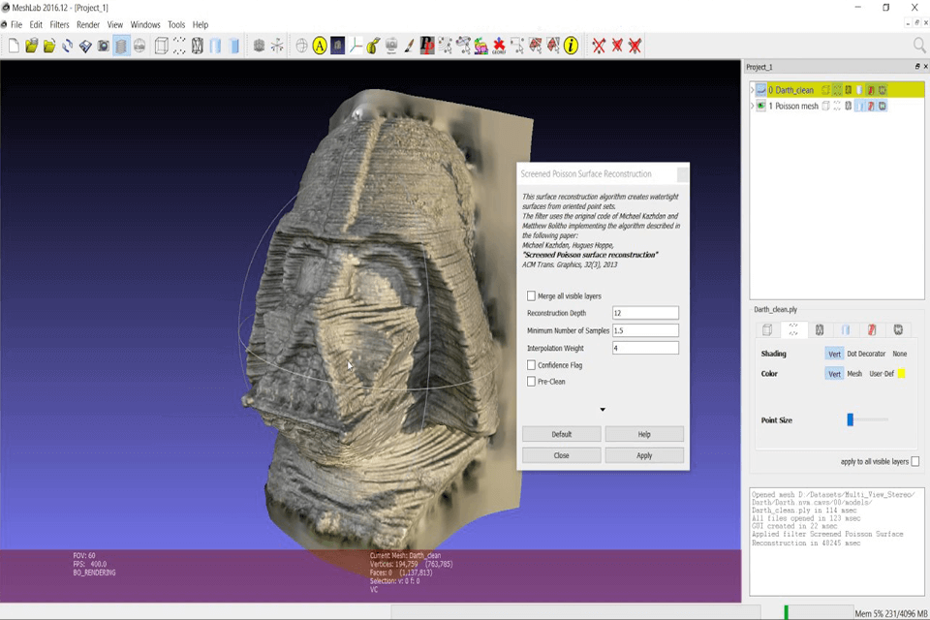This screenshot has height=620, width=930.
Task: Click the Reconstruction Depth input field
Action: 645,313
